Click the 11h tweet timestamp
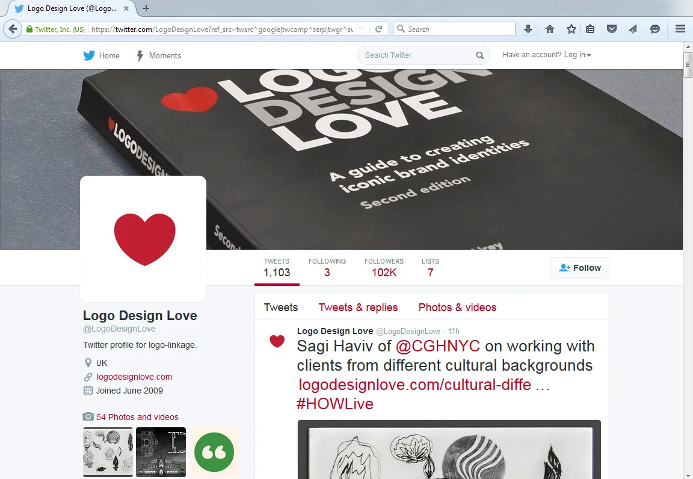Viewport: 693px width, 479px height. 454,332
